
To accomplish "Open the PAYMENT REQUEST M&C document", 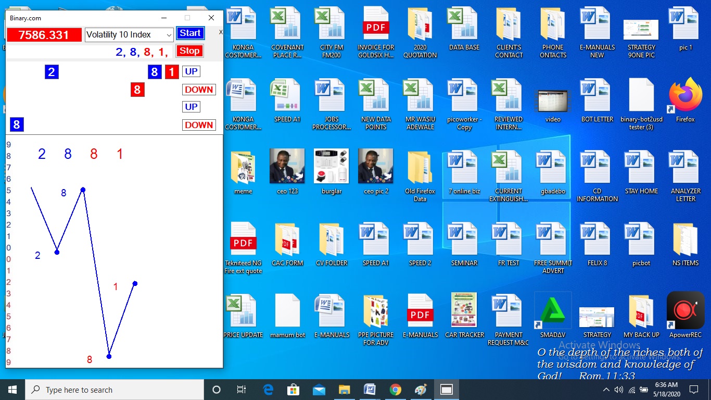I will click(x=509, y=320).
